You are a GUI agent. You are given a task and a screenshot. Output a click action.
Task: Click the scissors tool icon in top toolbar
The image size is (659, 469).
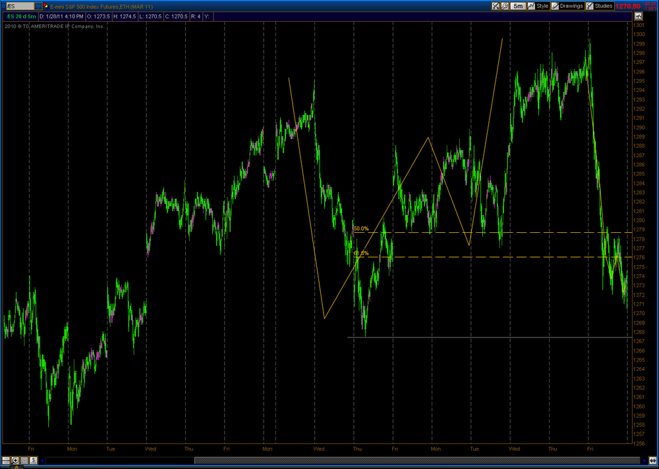[x=496, y=6]
